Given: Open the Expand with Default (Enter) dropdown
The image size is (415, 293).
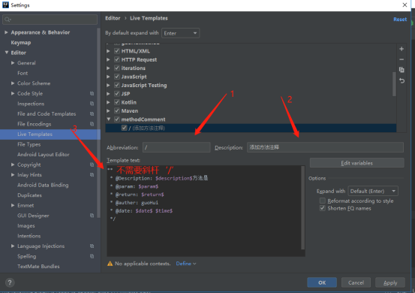Looking at the screenshot, I should (373, 191).
